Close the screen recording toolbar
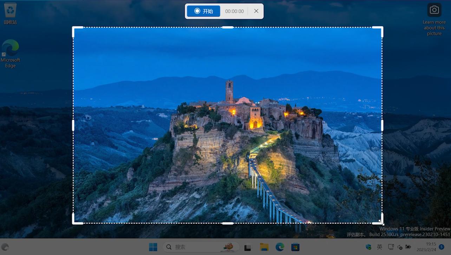This screenshot has width=451, height=255. click(x=256, y=11)
